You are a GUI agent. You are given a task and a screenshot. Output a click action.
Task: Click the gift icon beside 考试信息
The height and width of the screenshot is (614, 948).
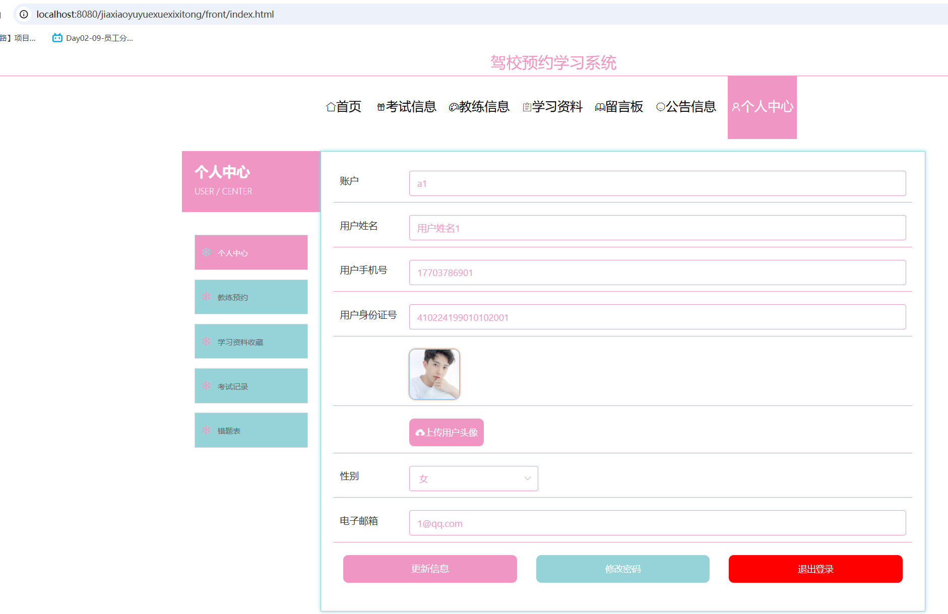tap(381, 107)
